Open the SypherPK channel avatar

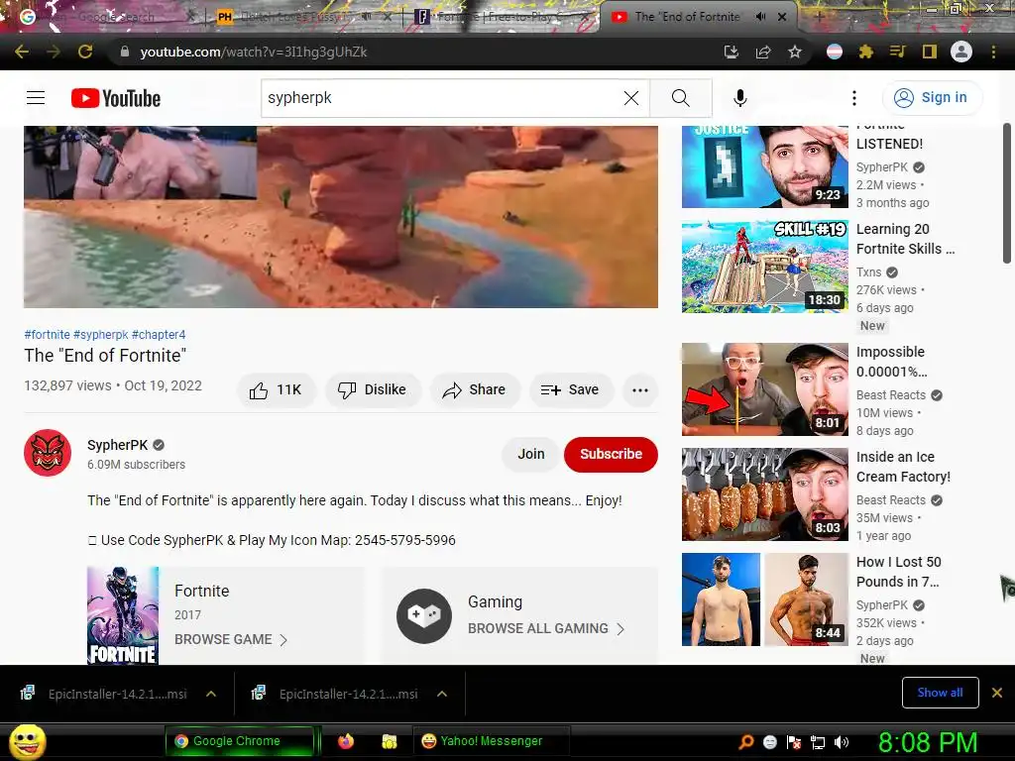tap(48, 452)
